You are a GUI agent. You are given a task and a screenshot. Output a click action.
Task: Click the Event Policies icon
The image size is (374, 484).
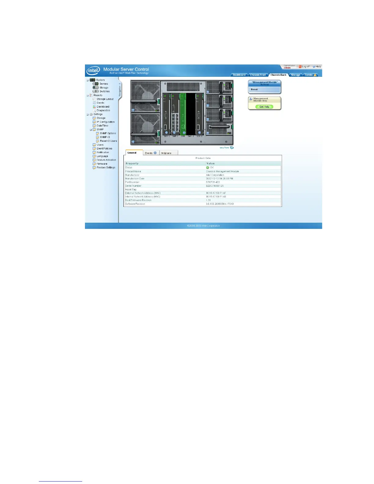(94, 148)
